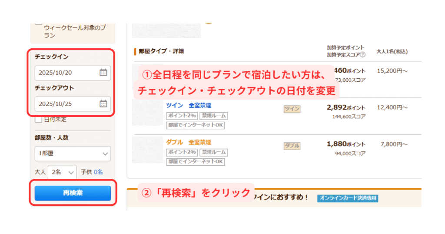
Task: Click the score help question mark icon
Action: 362,55
